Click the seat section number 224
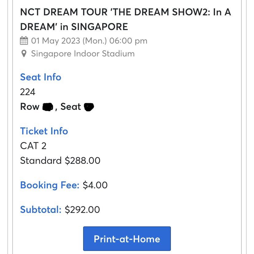The width and height of the screenshot is (254, 254). click(26, 92)
